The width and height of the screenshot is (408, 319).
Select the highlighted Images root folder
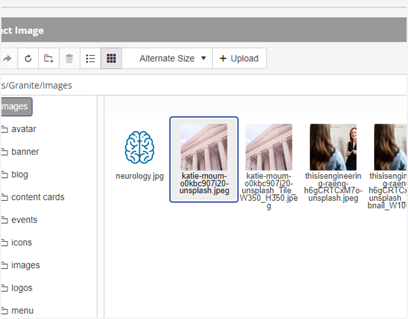point(16,107)
